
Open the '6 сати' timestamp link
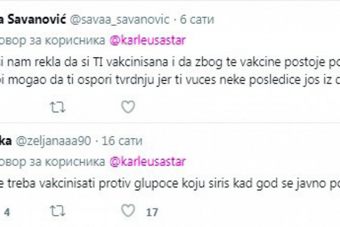click(197, 20)
